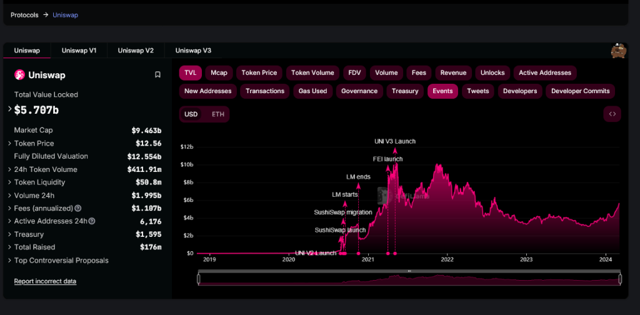Expand the Token Liquidity row
This screenshot has height=315, width=640.
pos(9,182)
